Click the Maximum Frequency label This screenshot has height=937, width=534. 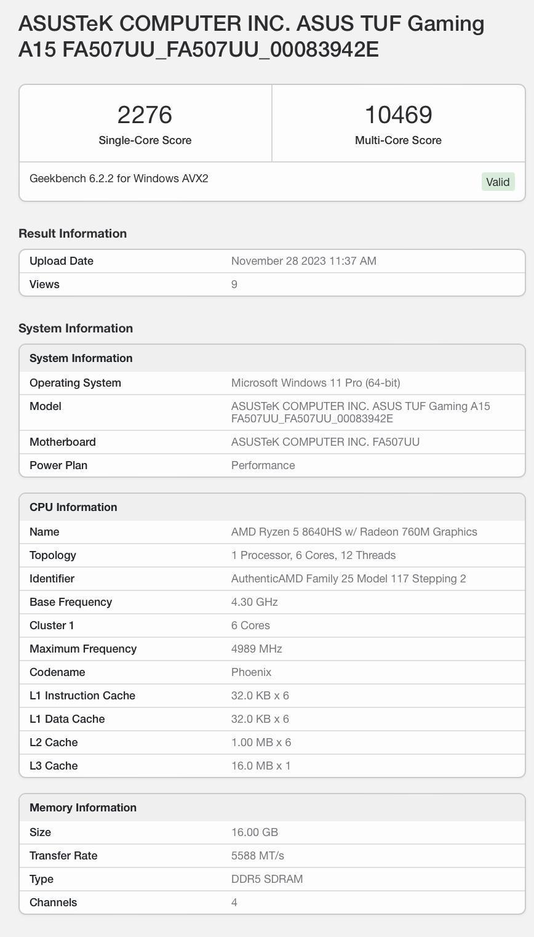83,649
